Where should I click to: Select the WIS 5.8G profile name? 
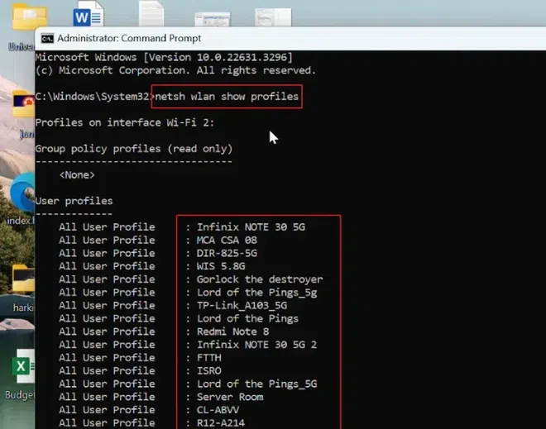(x=221, y=266)
